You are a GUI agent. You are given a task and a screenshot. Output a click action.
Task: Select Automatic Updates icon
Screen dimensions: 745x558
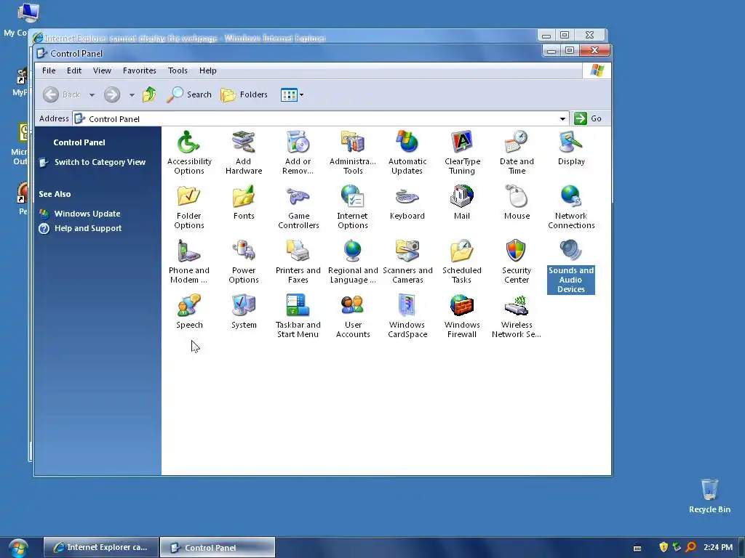click(x=407, y=153)
